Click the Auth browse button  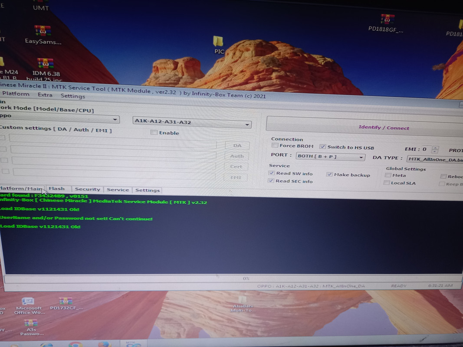pyautogui.click(x=236, y=156)
